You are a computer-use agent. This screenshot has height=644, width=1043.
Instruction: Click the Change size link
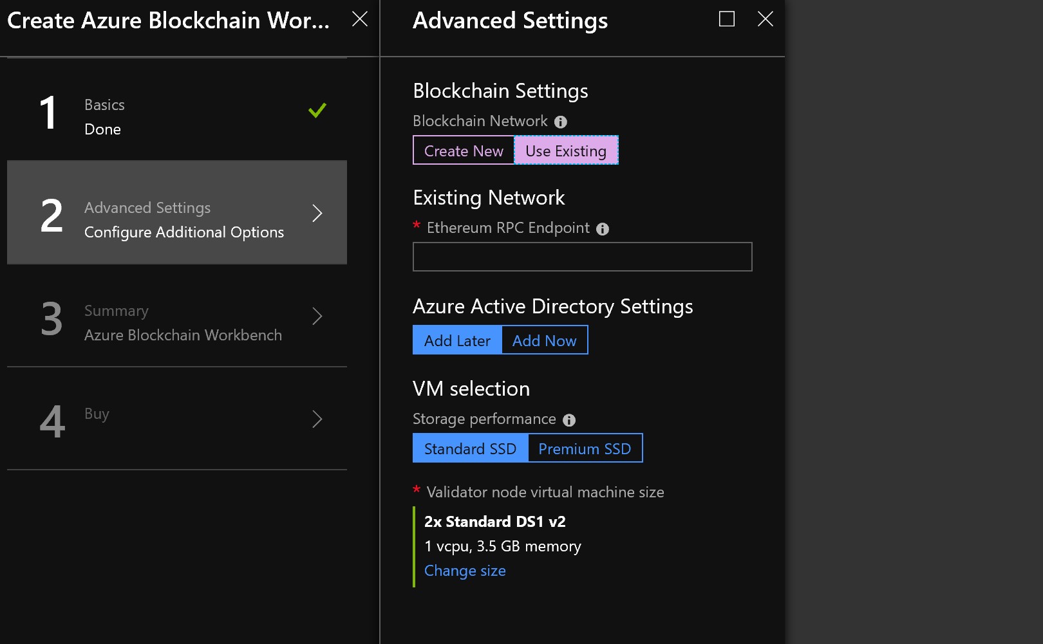click(x=465, y=571)
